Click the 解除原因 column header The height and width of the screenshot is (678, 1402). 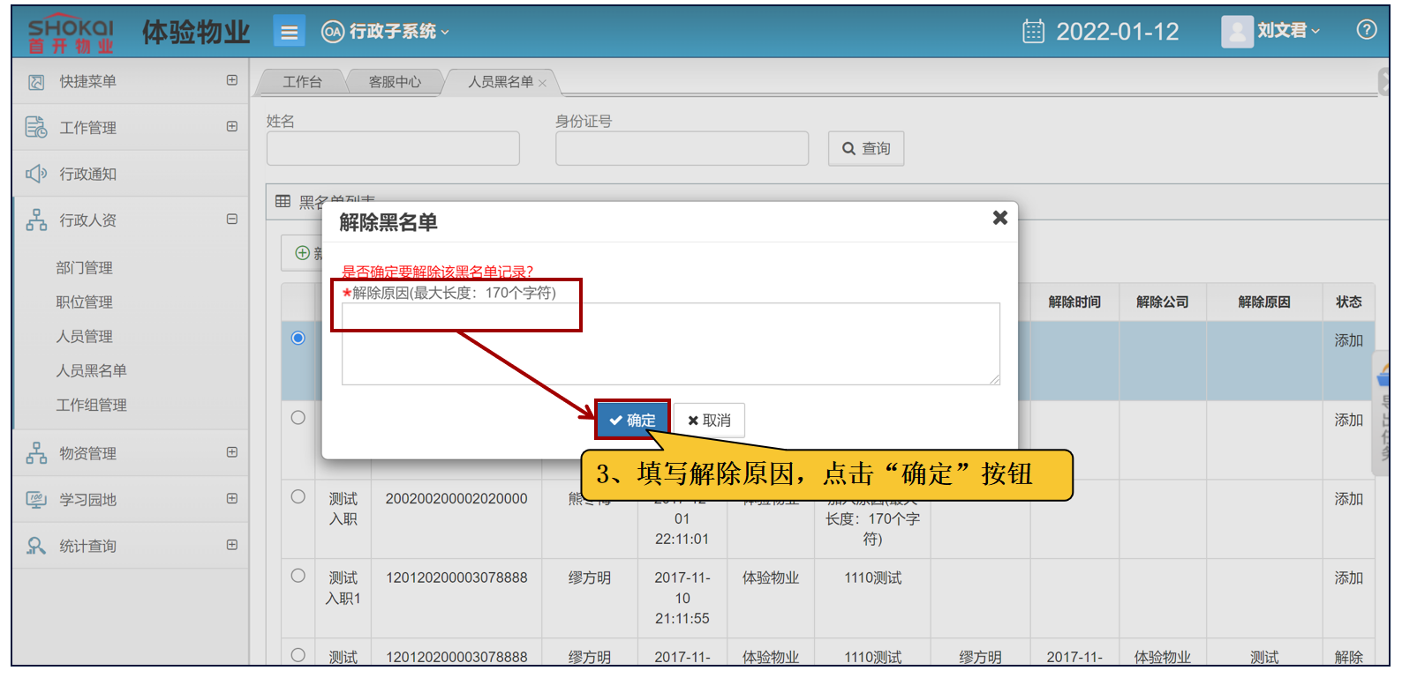tap(1264, 302)
